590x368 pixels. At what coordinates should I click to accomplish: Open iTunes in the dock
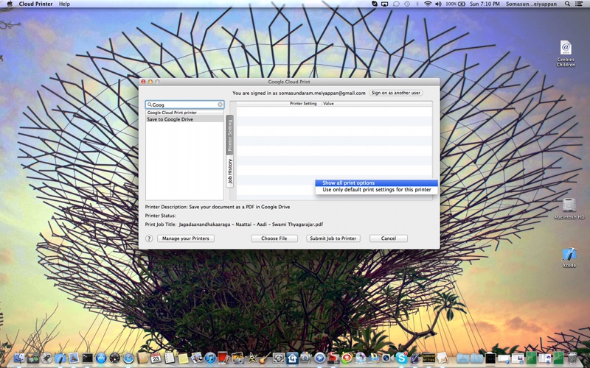click(210, 358)
